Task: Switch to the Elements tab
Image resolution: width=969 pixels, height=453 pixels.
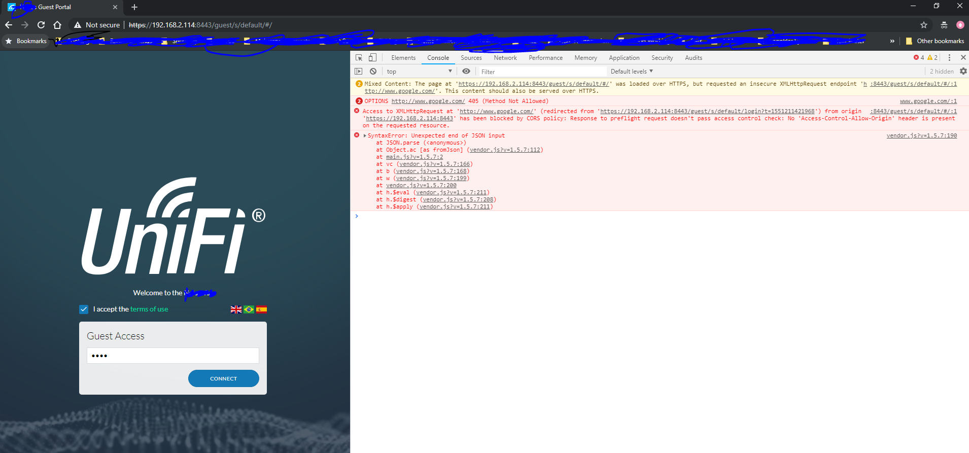Action: [403, 58]
